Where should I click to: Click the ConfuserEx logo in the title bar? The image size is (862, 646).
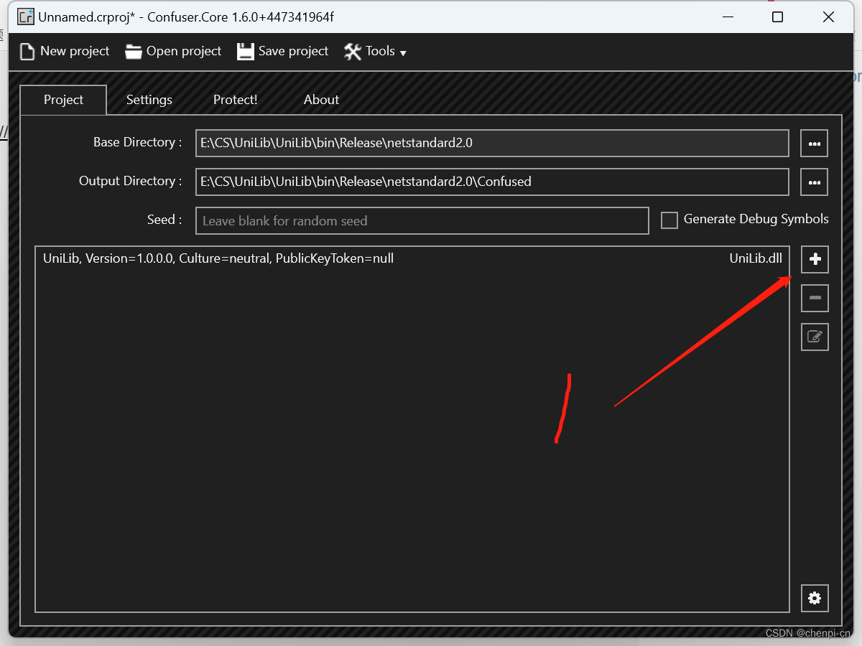24,16
